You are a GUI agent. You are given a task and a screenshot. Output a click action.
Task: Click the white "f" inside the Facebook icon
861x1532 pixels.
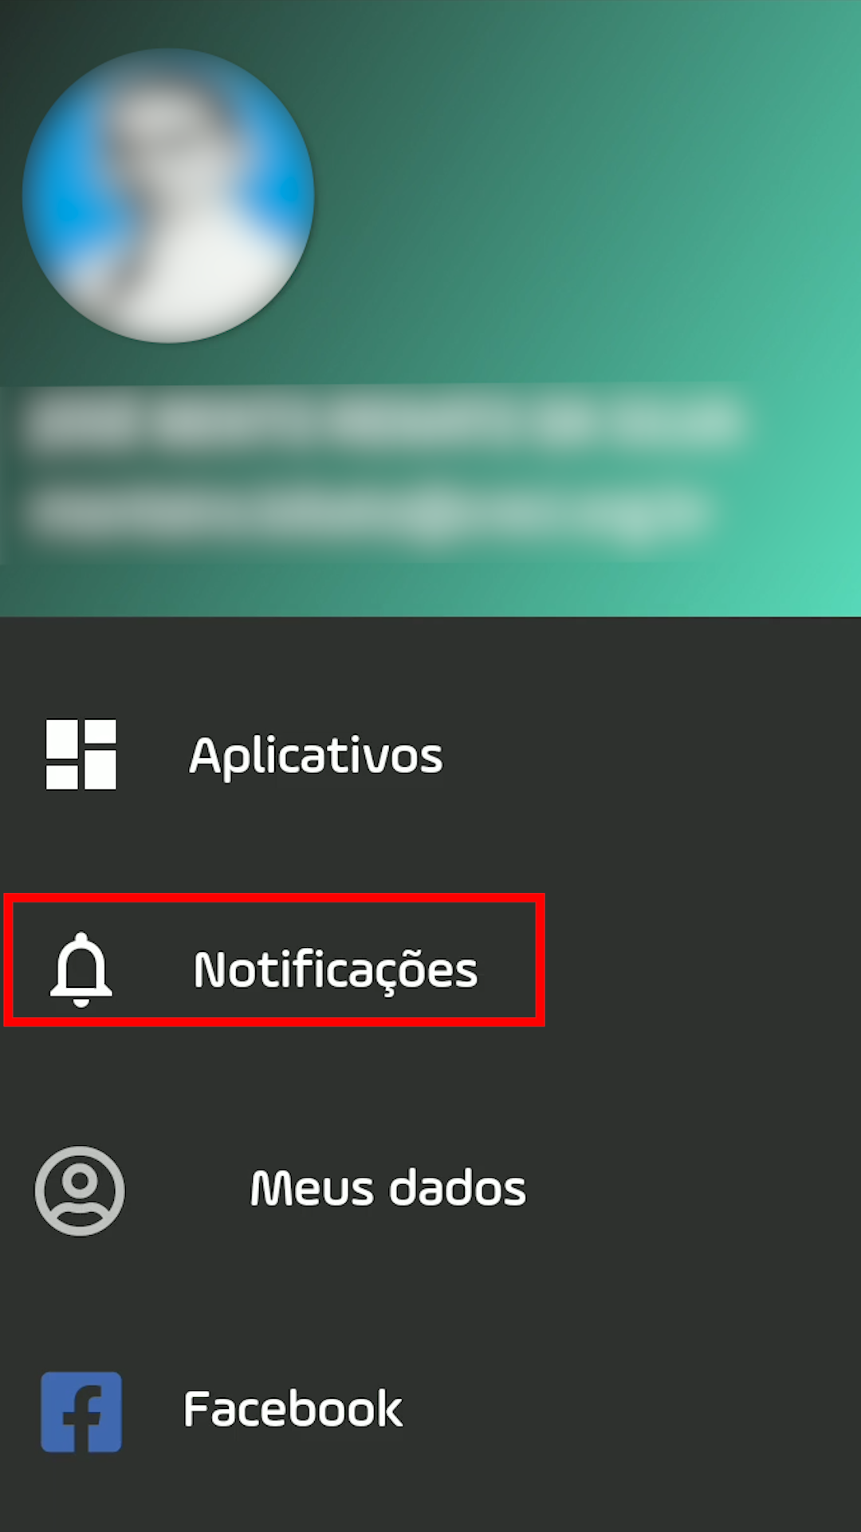[83, 1418]
